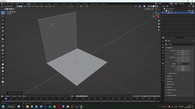Viewport: 195px width, 109px height.
Task: Enable edge select mode
Action: click(19, 6)
